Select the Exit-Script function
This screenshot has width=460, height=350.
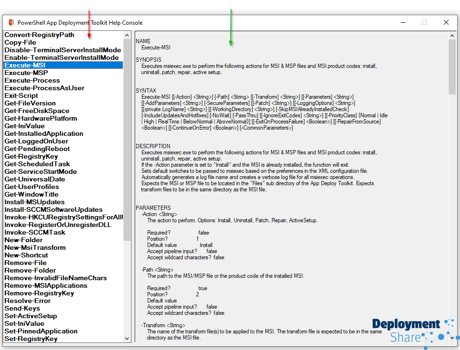(x=21, y=95)
